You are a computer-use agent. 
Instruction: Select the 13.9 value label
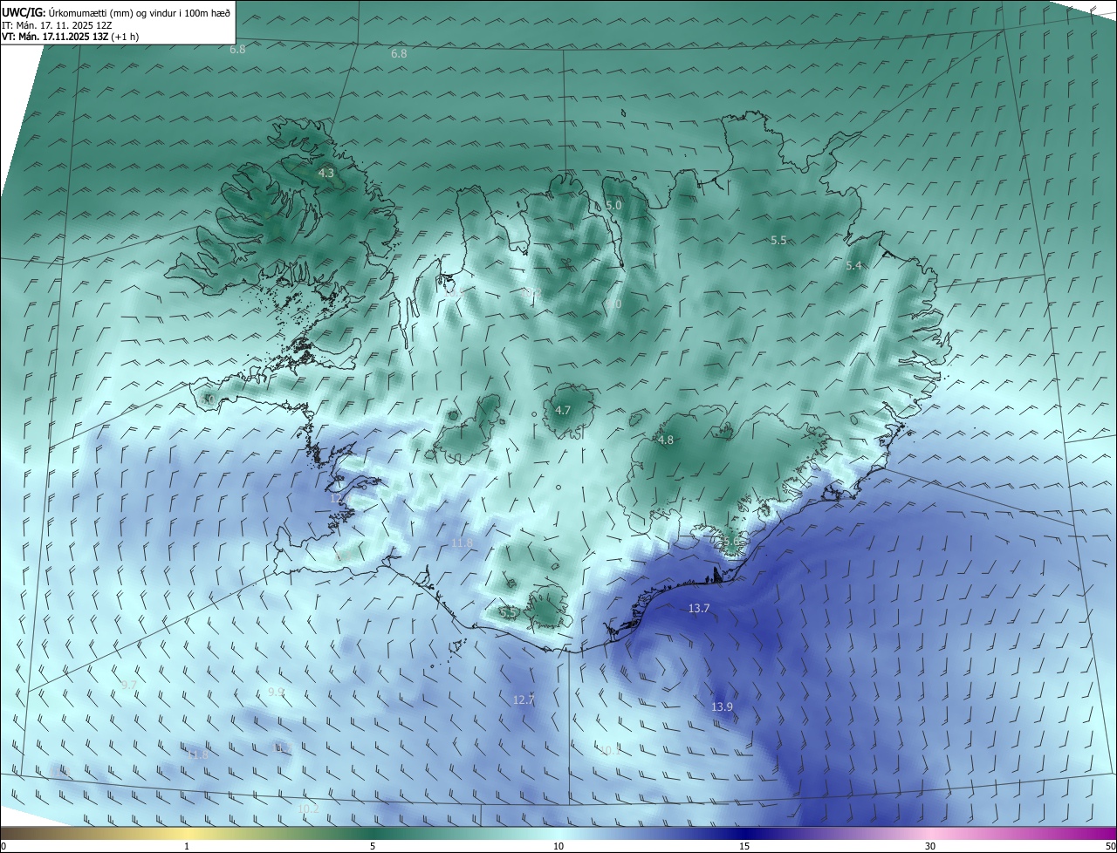[x=722, y=706]
